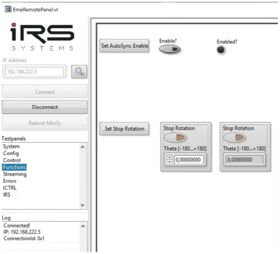280x254 pixels.
Task: Click the IP Address input field
Action: click(34, 72)
